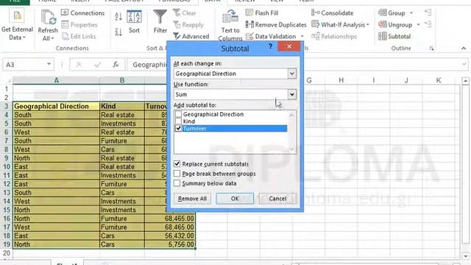Close the Subtotal dialog
Image resolution: width=471 pixels, height=265 pixels.
click(289, 46)
